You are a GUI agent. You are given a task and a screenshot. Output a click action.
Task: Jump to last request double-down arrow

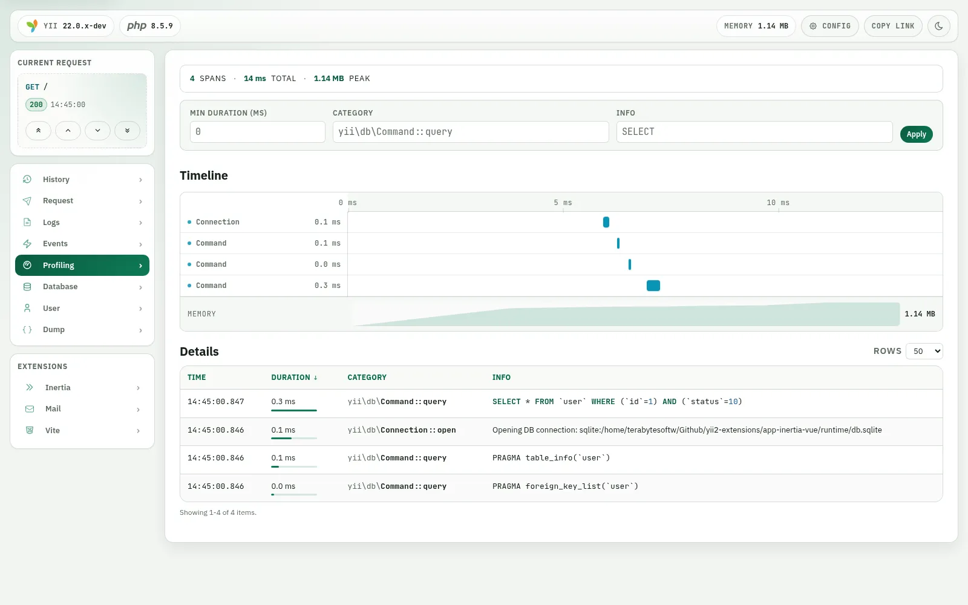pyautogui.click(x=127, y=131)
